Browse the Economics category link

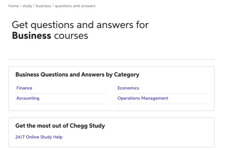(128, 88)
